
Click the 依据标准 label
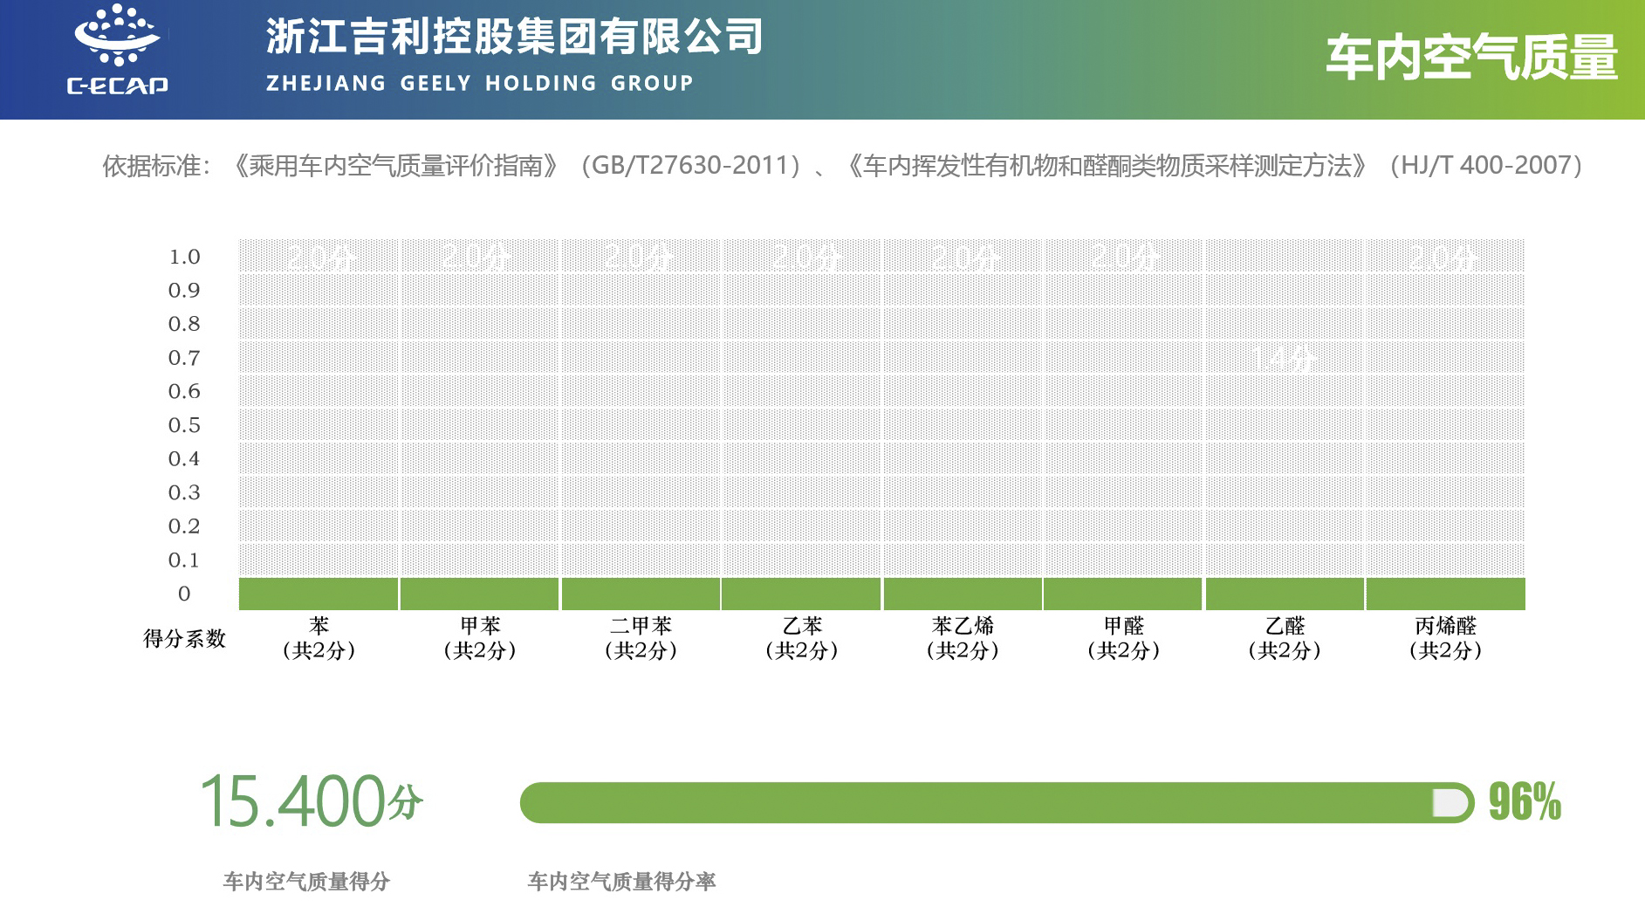[155, 165]
